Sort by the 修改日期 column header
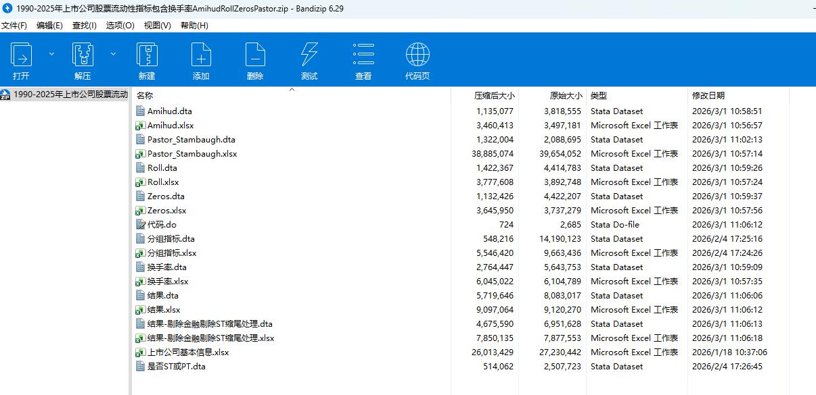Screen dimensions: 816x395 tap(708, 96)
